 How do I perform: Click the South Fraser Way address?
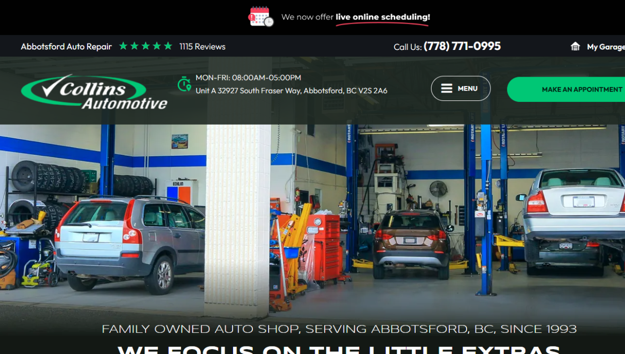[291, 91]
